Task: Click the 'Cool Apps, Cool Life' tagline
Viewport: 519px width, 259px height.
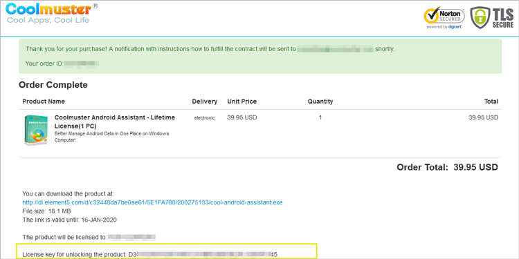Action: coord(48,21)
